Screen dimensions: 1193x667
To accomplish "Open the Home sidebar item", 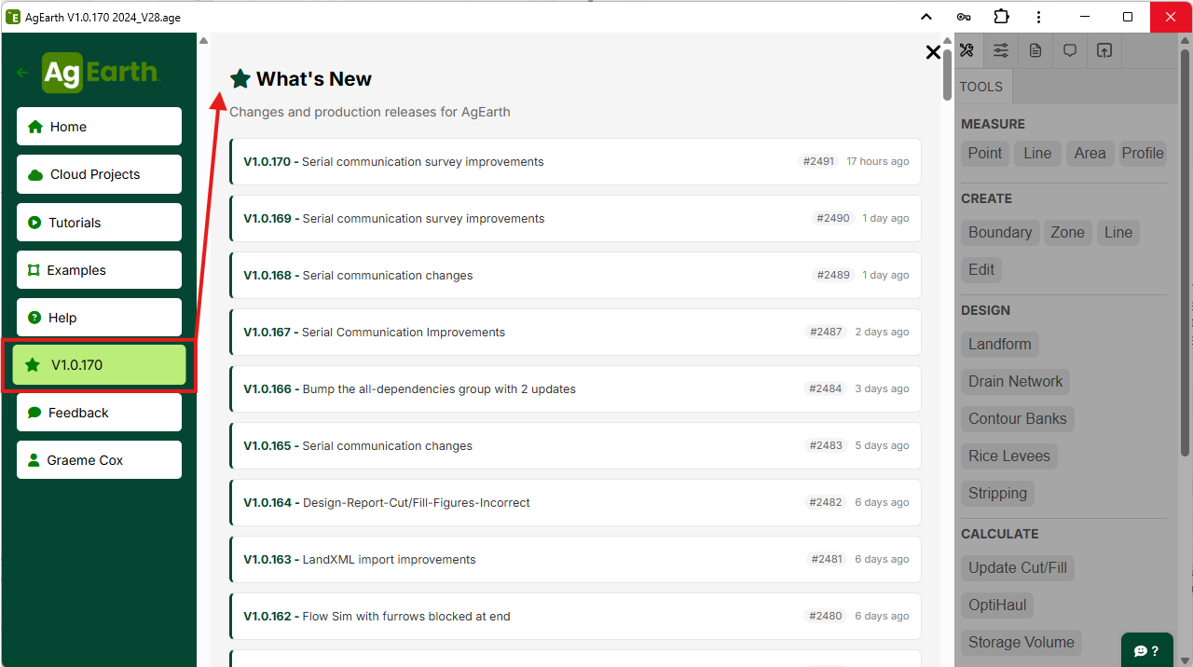I will (99, 127).
